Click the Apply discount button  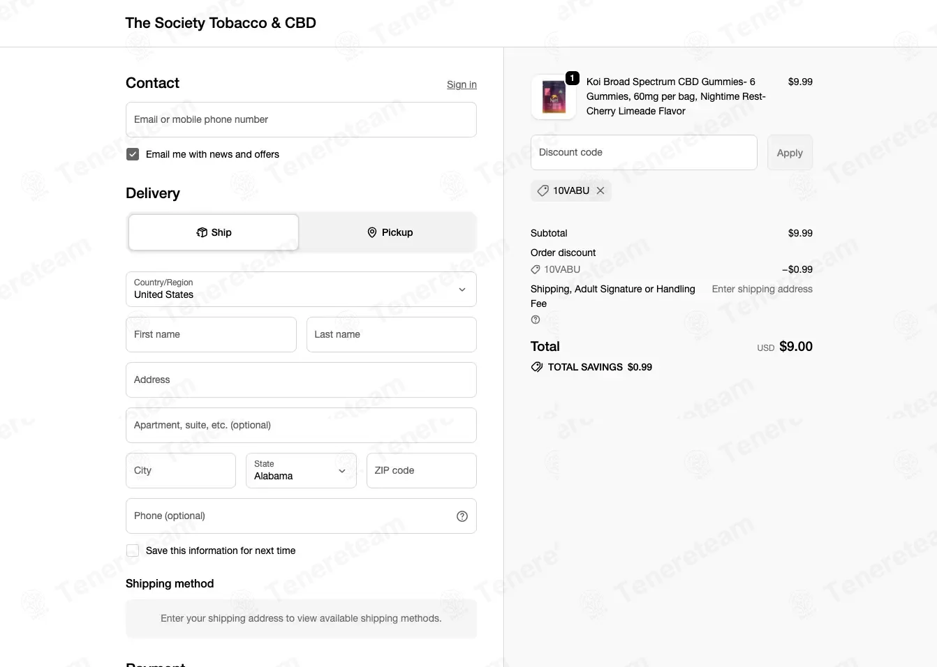tap(790, 152)
